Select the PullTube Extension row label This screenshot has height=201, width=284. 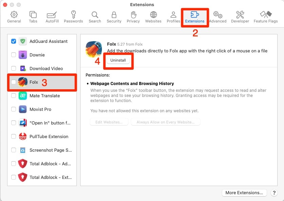[49, 137]
